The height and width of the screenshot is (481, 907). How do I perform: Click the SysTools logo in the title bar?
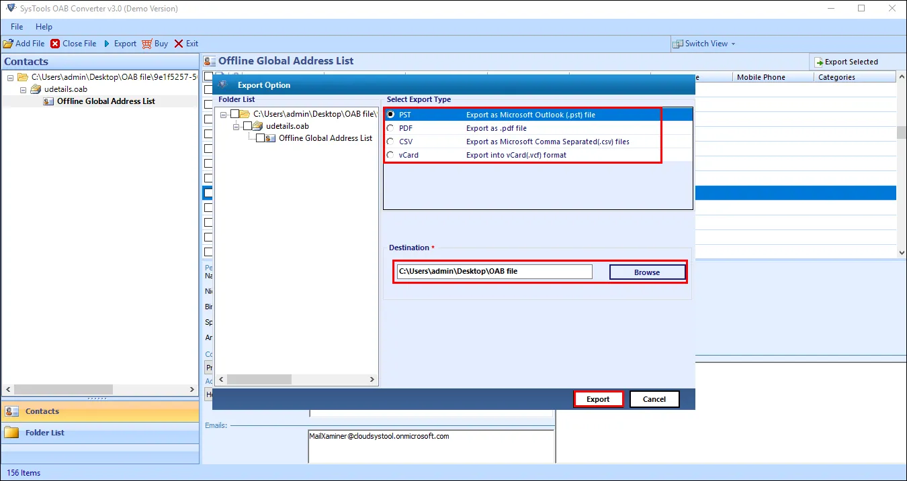(11, 9)
